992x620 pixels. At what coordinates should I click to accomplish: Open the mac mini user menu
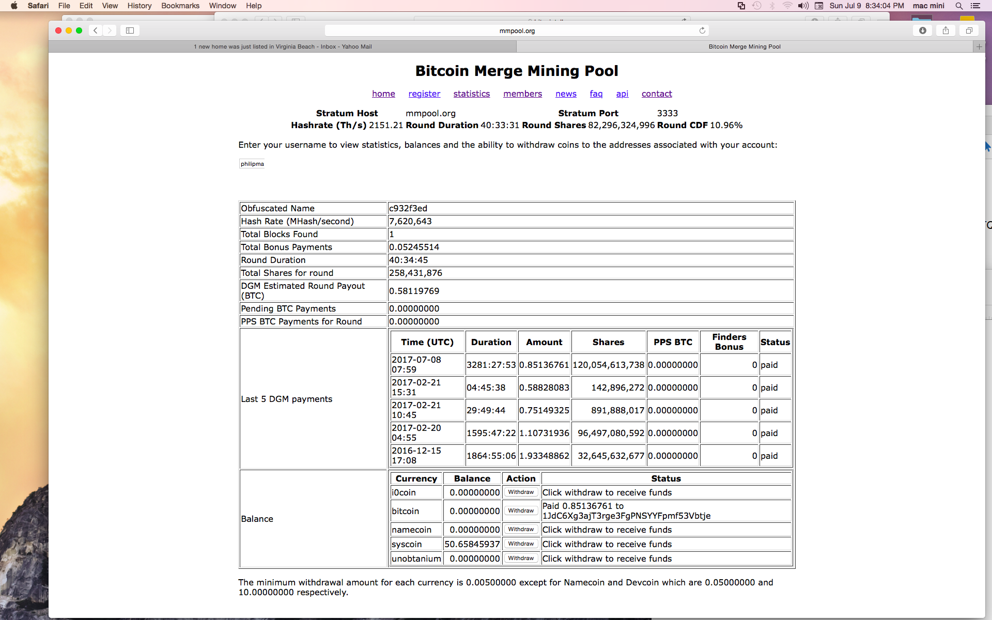point(928,6)
